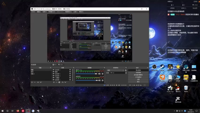Screen dimensions: 200x113
Task: Open the 剪映专业版 desktop shortcut
Action: [x=178, y=100]
